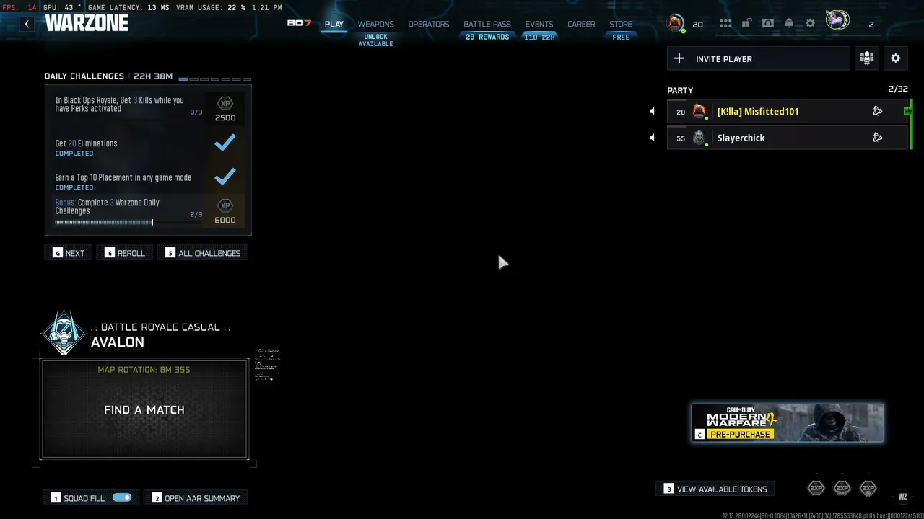Viewport: 924px width, 519px height.
Task: Click the Battle.net icon on Misfitted101's row
Action: pos(877,111)
